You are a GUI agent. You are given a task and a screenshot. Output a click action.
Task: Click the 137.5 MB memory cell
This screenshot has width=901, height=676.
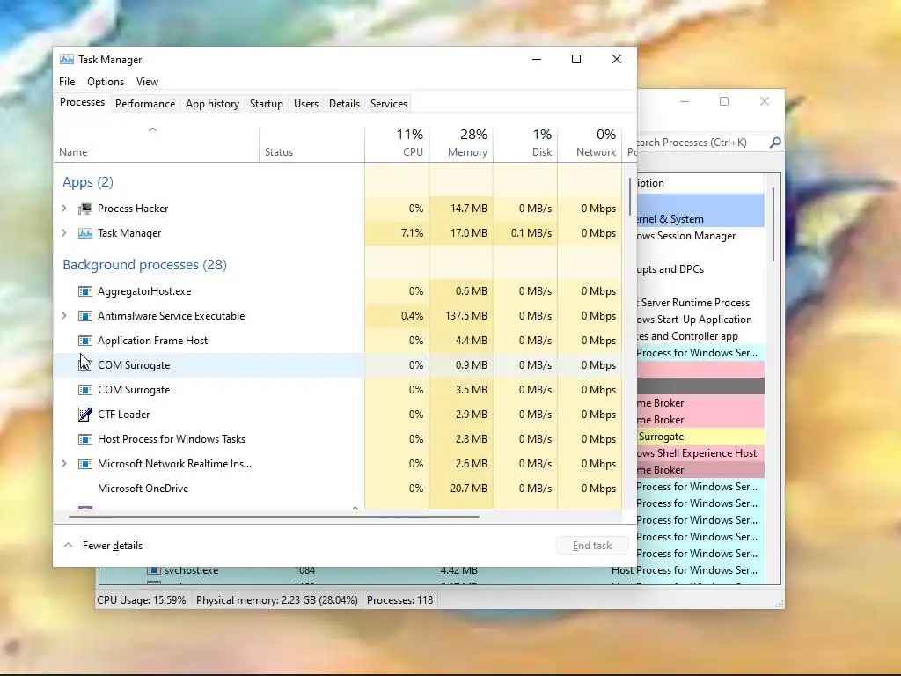pyautogui.click(x=461, y=316)
